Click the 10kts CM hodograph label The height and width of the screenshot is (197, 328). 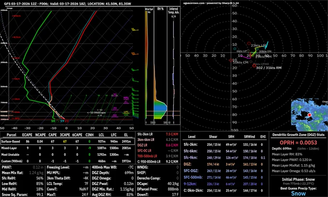[240, 62]
